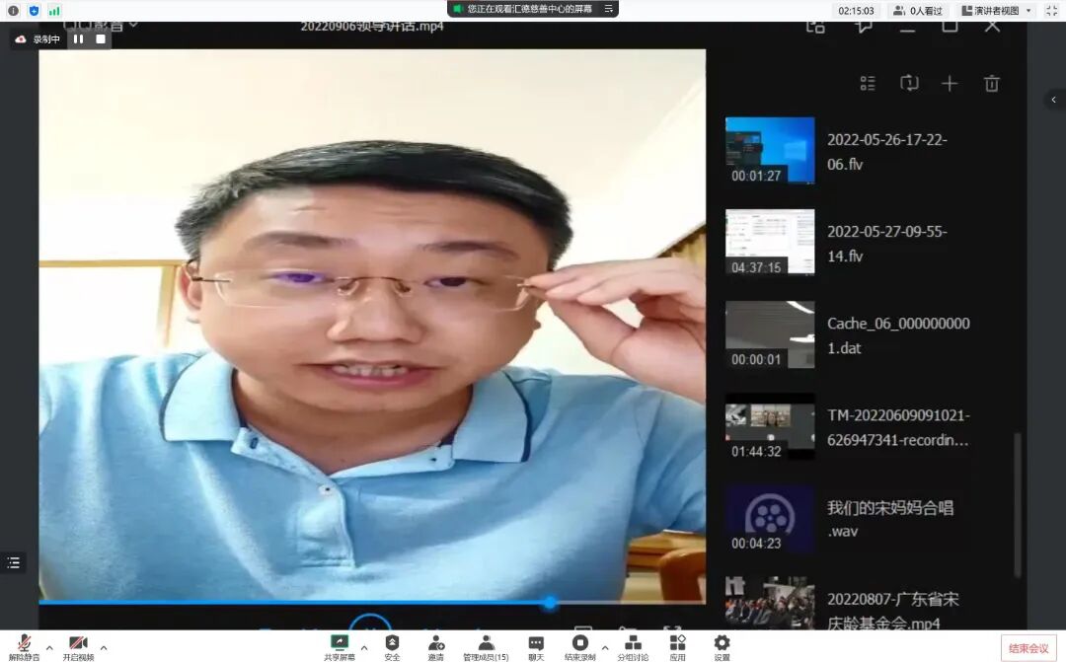Pause the ongoing meeting recording
The width and height of the screenshot is (1066, 662).
coord(78,38)
